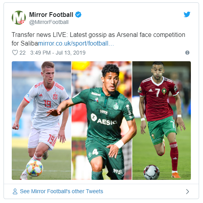
Task: Click the 3:49 PM - Jul 13, 2019 timestamp
Action: tap(58, 53)
